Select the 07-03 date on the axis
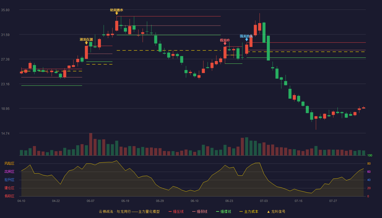 (264, 201)
